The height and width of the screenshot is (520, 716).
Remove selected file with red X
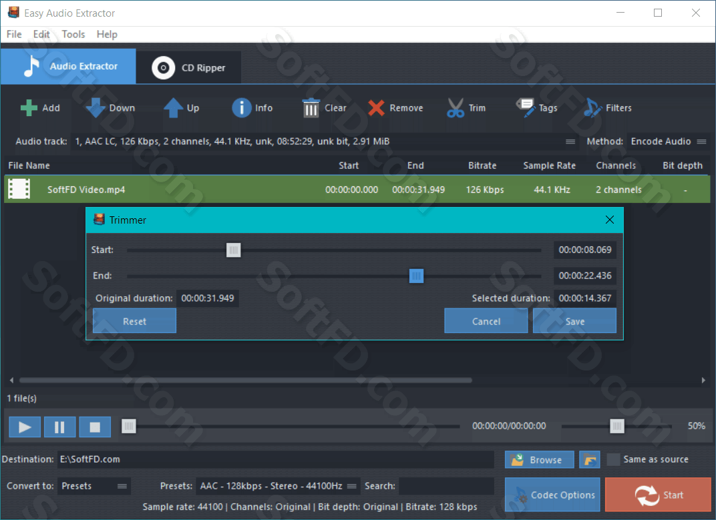click(376, 108)
